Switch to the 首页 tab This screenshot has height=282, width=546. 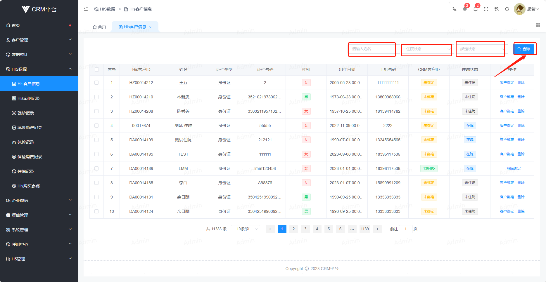pos(99,27)
